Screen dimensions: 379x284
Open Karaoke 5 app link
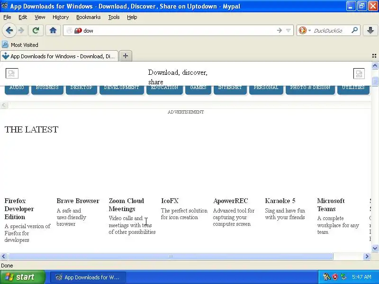click(280, 201)
